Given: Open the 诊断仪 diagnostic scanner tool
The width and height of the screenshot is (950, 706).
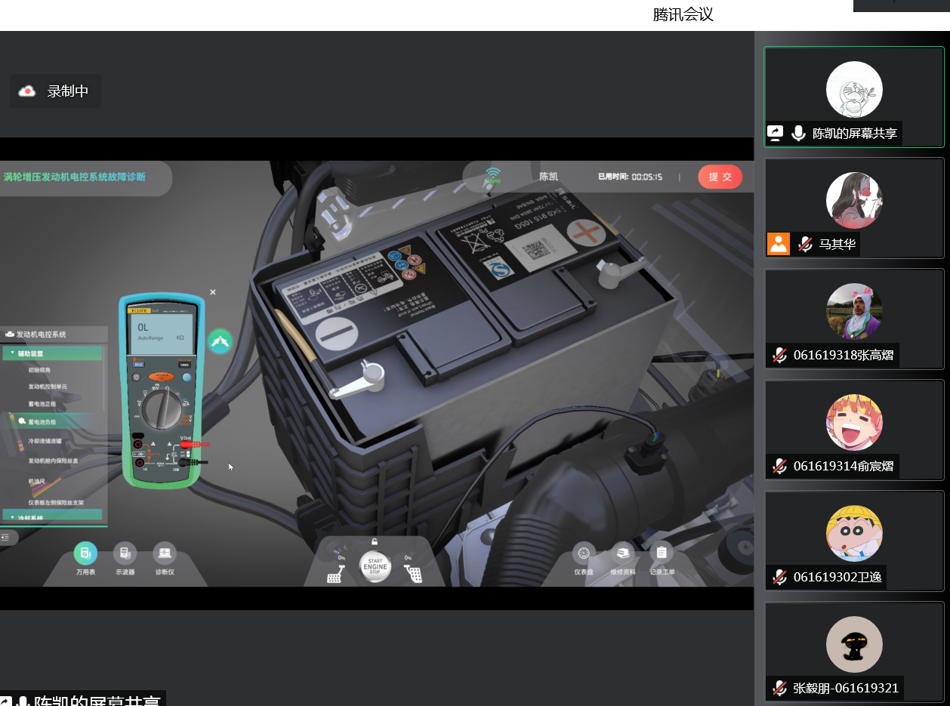Looking at the screenshot, I should tap(164, 554).
